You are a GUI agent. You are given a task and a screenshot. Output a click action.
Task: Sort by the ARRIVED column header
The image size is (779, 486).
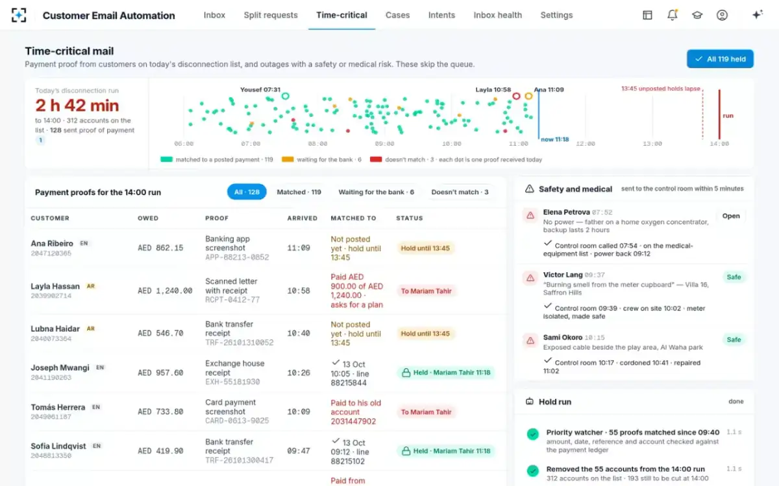click(303, 218)
